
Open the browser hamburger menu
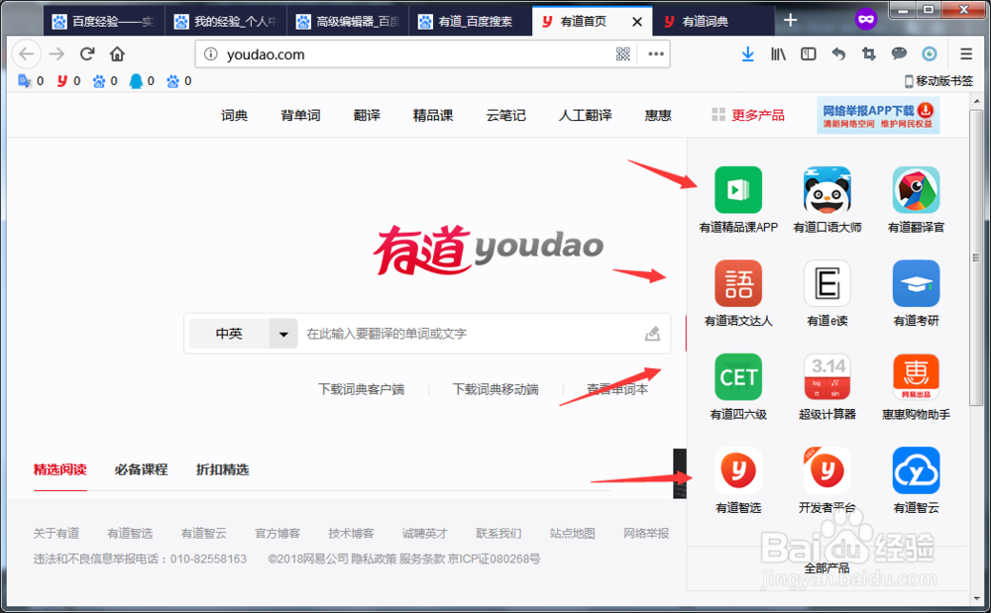click(x=966, y=54)
